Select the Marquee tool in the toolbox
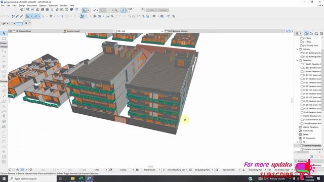Image resolution: width=324 pixels, height=182 pixels. 4,38
